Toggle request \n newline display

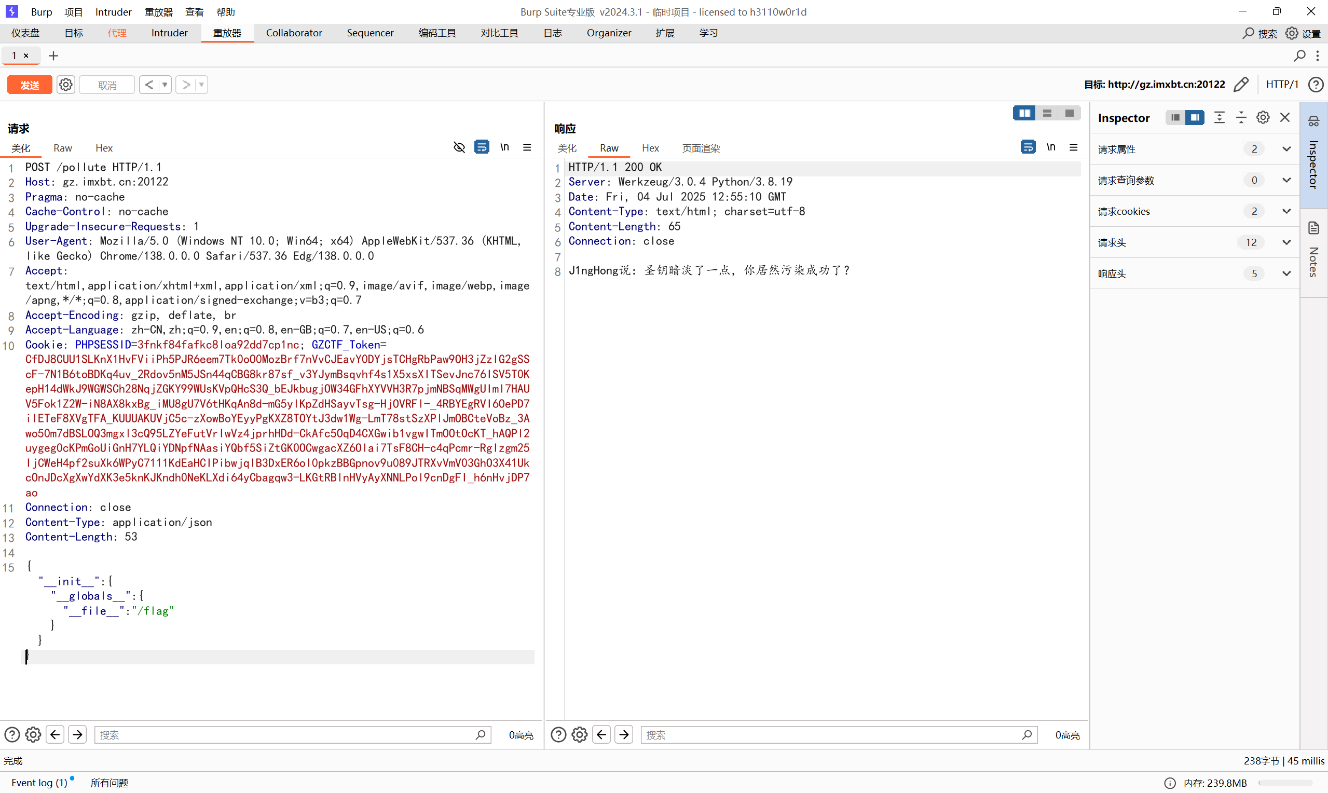click(504, 147)
